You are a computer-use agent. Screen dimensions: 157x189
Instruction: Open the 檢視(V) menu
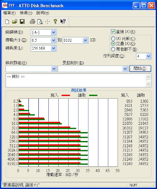point(26,13)
